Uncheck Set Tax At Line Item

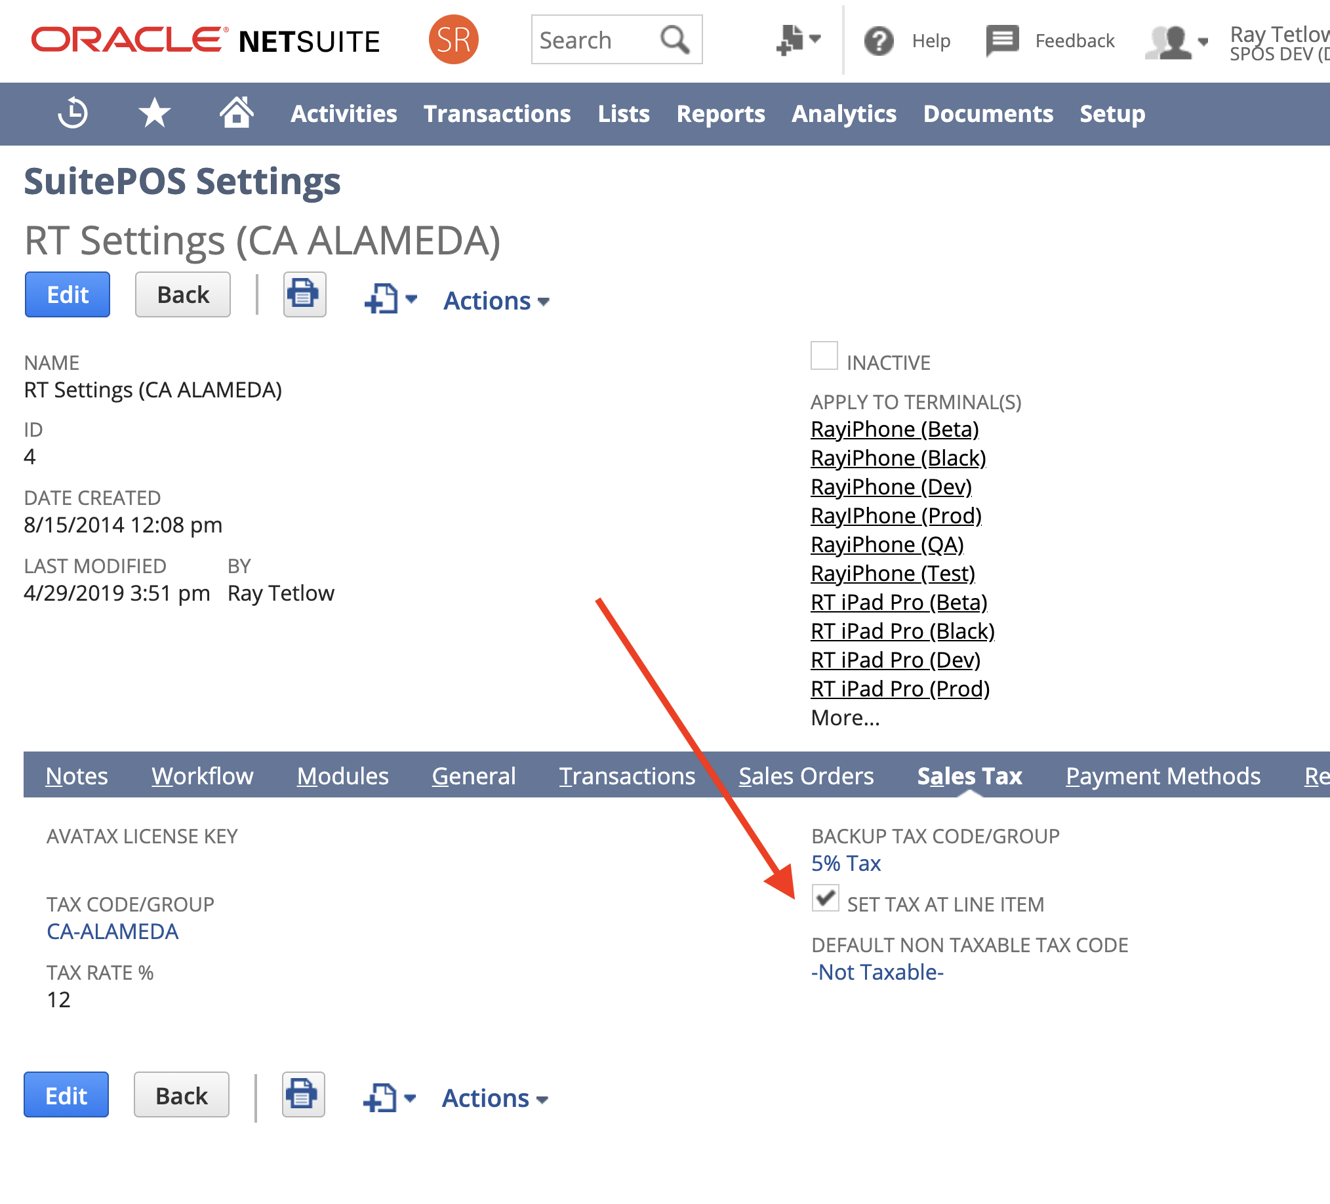click(x=824, y=898)
